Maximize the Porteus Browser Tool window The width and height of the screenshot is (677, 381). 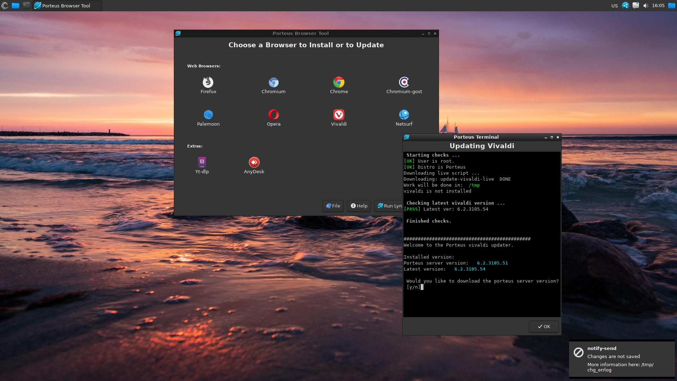click(x=429, y=34)
